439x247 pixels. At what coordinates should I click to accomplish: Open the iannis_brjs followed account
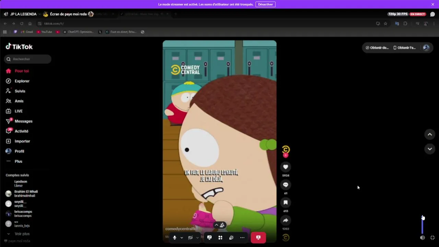[18, 224]
